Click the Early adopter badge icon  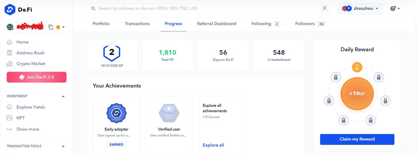pyautogui.click(x=116, y=113)
